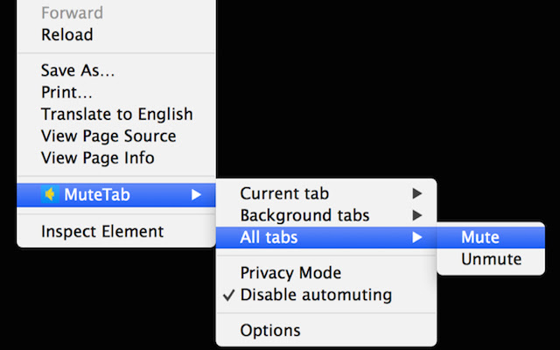Screen dimensions: 560x350
Task: Toggle the Disable automuting checkmark
Action: coord(228,295)
